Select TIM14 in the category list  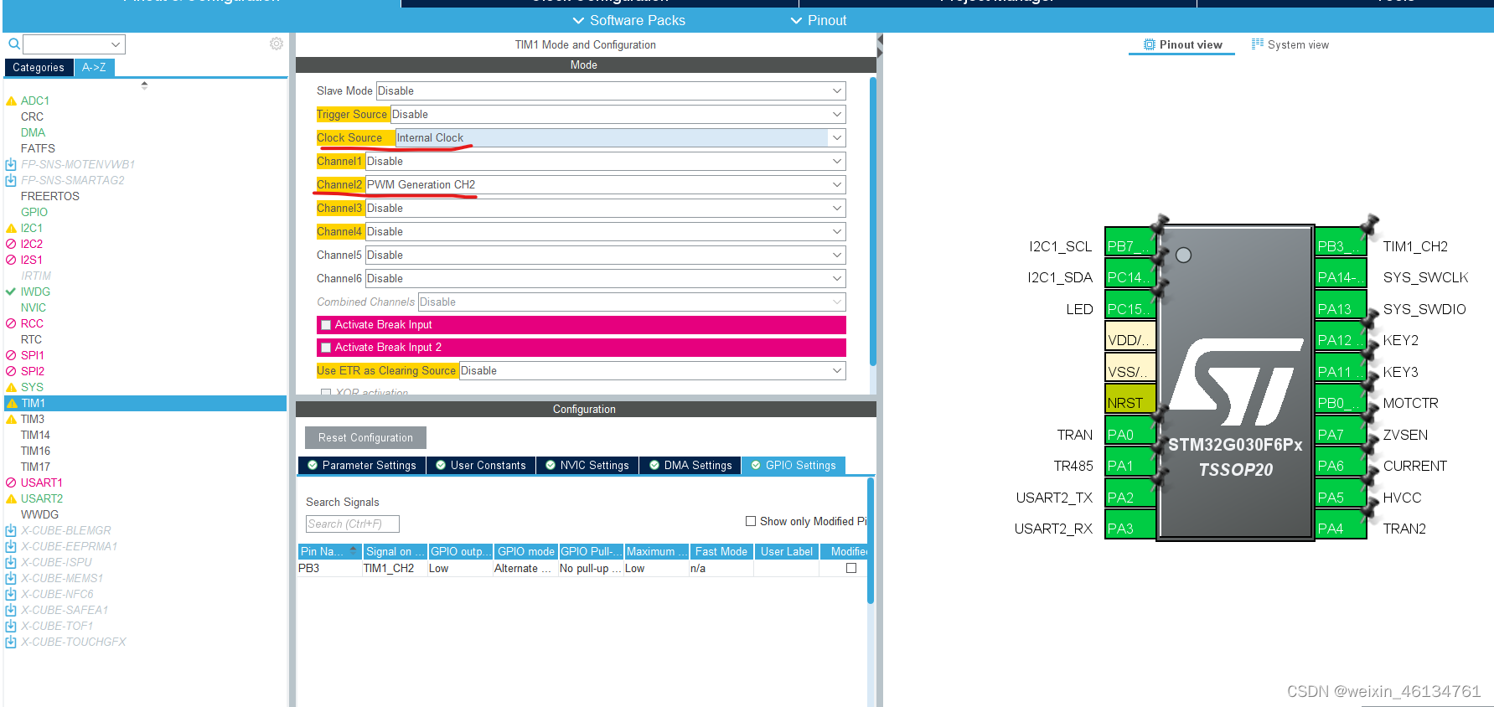pos(35,435)
